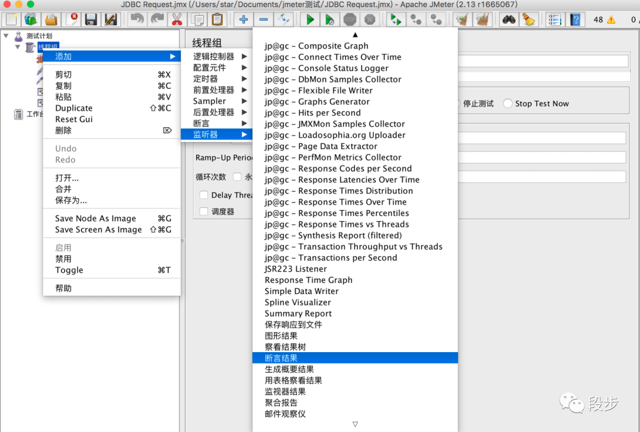
Task: Select the 测试计划 tree item
Action: [39, 36]
